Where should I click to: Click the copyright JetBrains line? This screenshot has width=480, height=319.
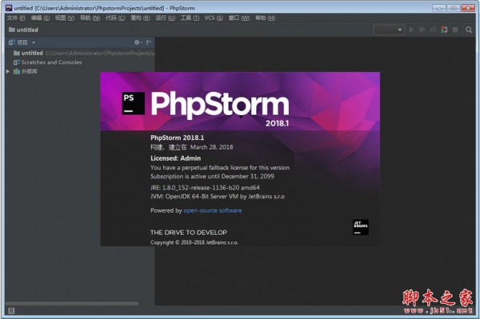point(194,242)
